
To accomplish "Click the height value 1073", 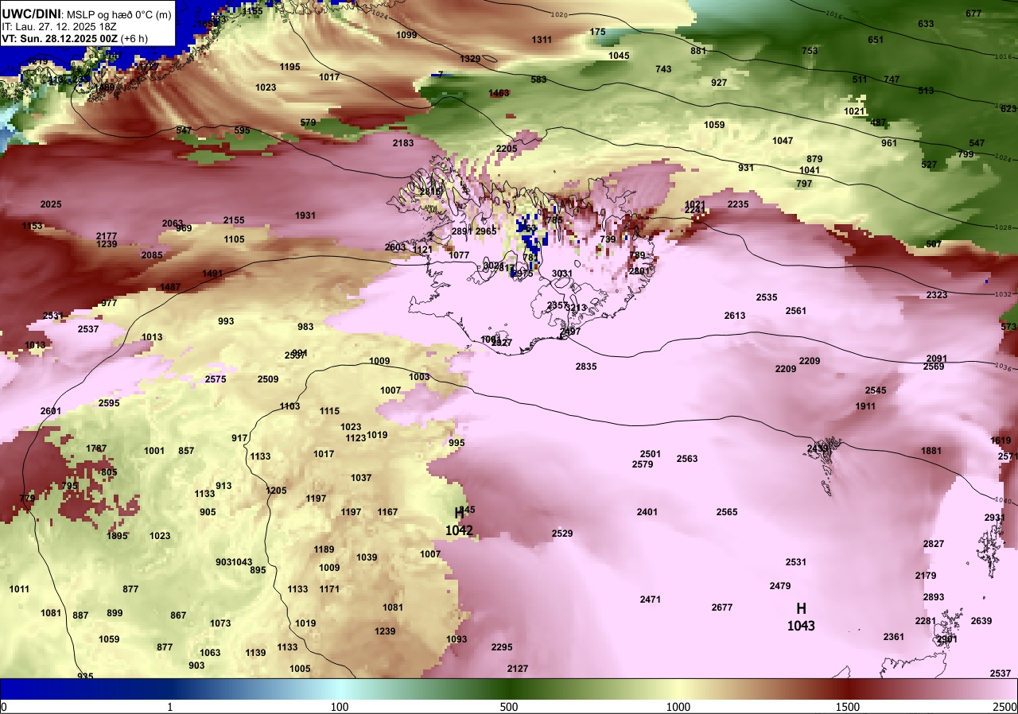I will coord(220,623).
